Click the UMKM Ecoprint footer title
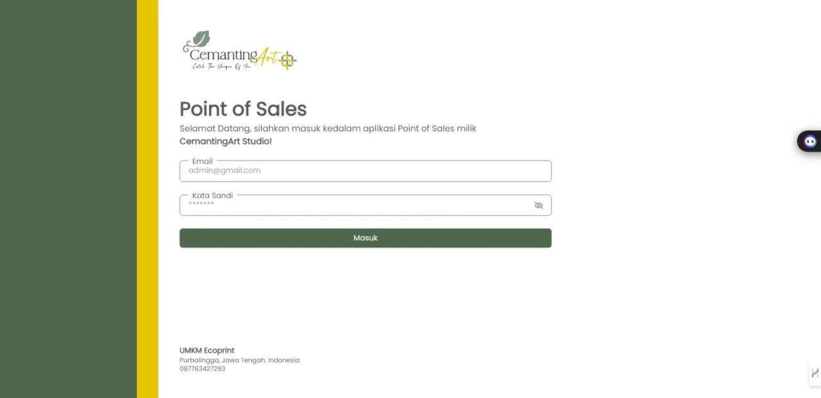This screenshot has height=398, width=821. click(207, 350)
